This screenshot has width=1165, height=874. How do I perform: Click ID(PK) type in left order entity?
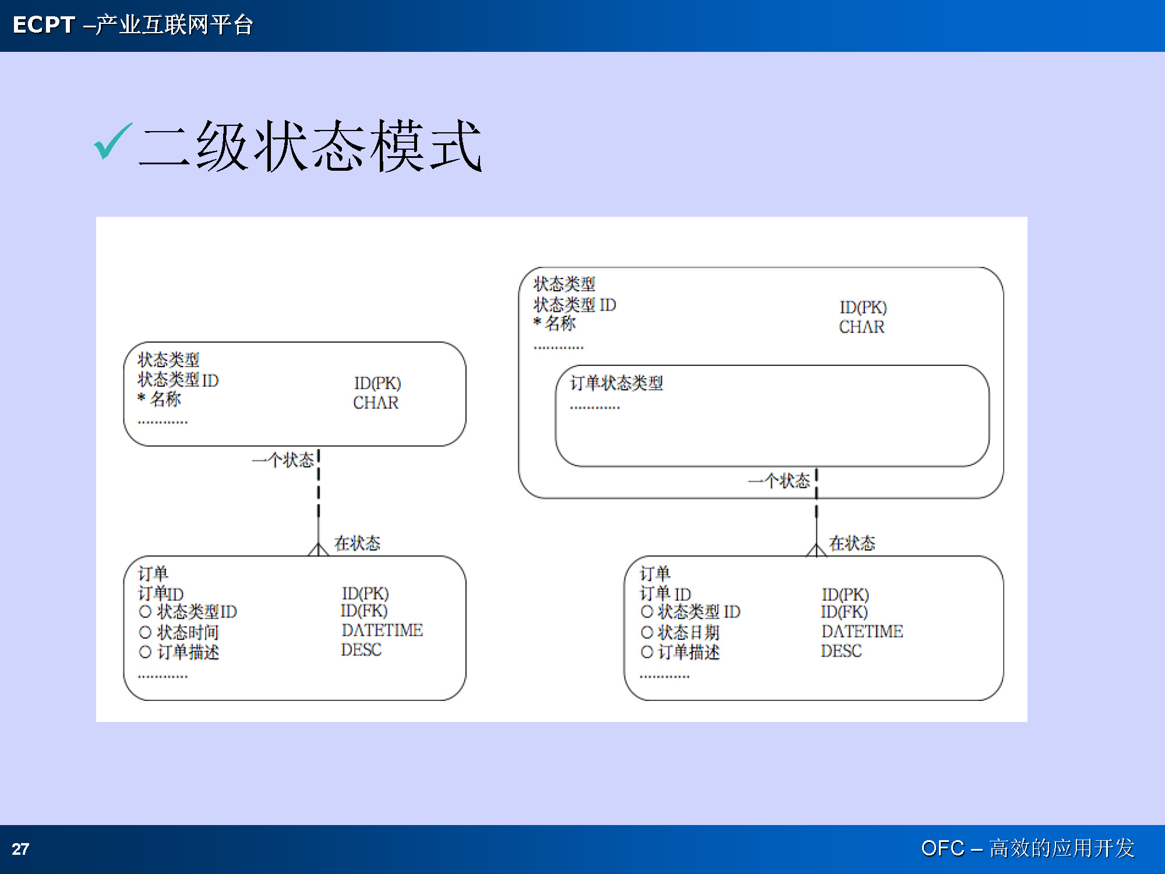point(365,593)
